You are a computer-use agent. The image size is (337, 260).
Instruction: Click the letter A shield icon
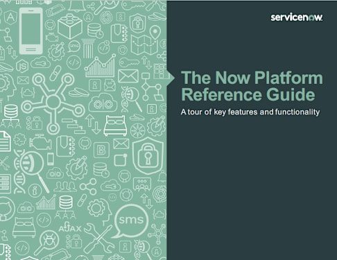point(10,17)
